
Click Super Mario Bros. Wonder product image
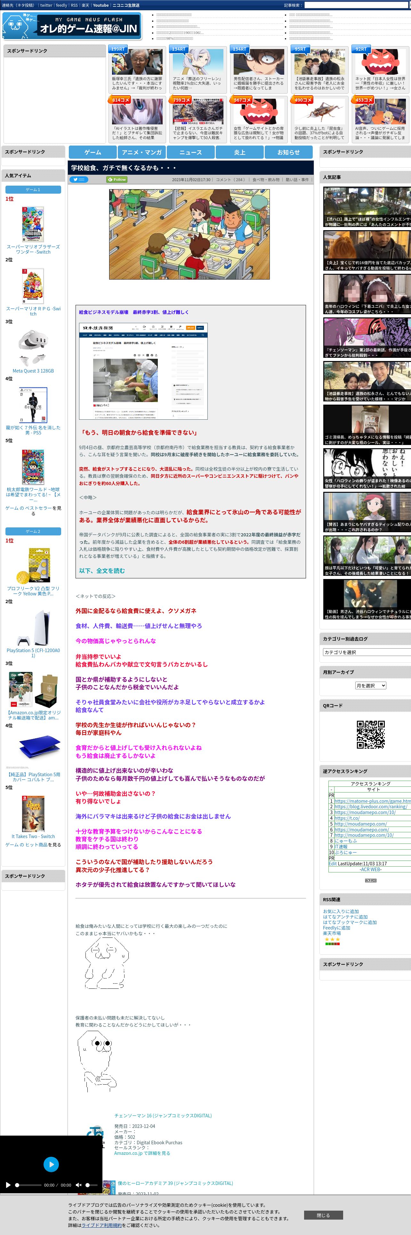pyautogui.click(x=33, y=224)
